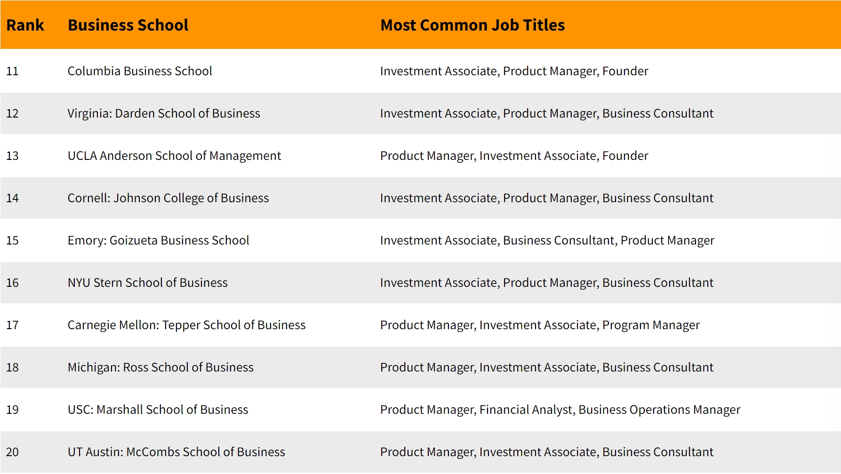Click rank number 20
841x474 pixels.
12,452
